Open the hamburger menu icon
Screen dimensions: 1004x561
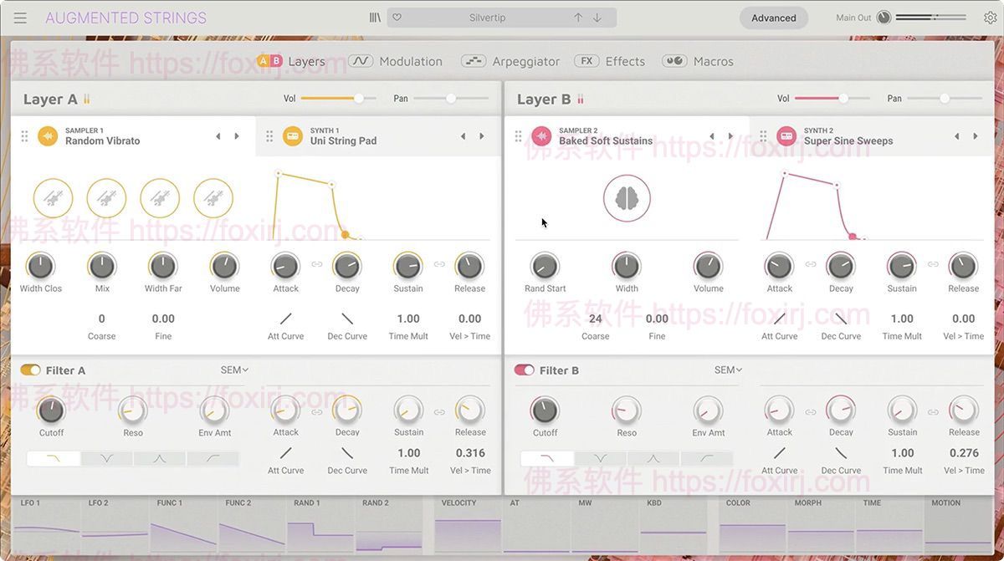[x=20, y=18]
